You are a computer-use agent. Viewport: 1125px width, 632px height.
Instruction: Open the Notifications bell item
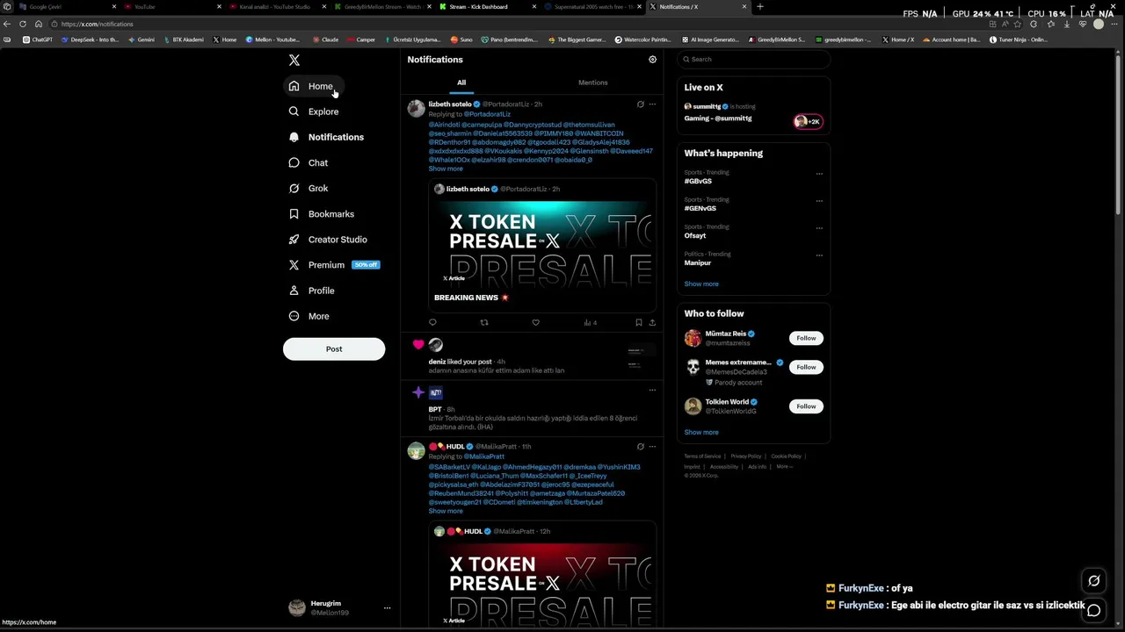326,137
